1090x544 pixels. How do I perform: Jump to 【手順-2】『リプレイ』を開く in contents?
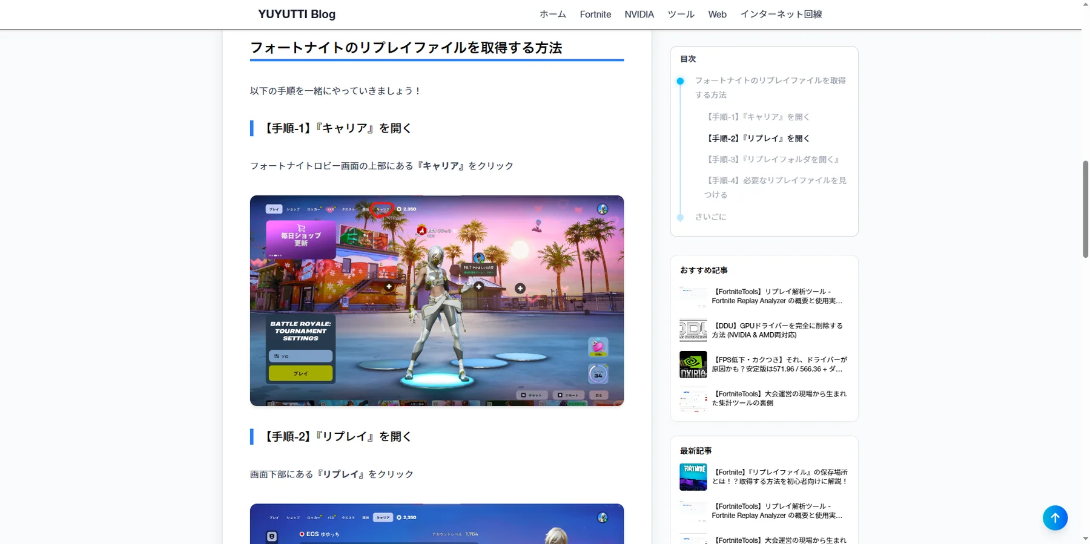point(757,139)
